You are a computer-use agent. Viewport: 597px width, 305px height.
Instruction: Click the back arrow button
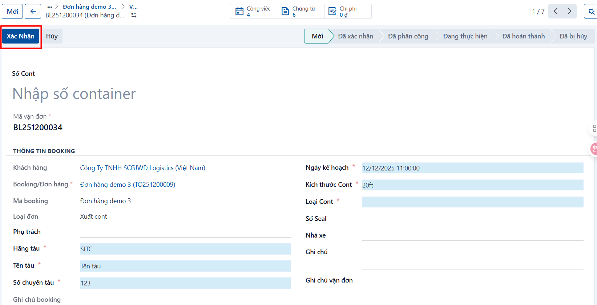tap(33, 11)
